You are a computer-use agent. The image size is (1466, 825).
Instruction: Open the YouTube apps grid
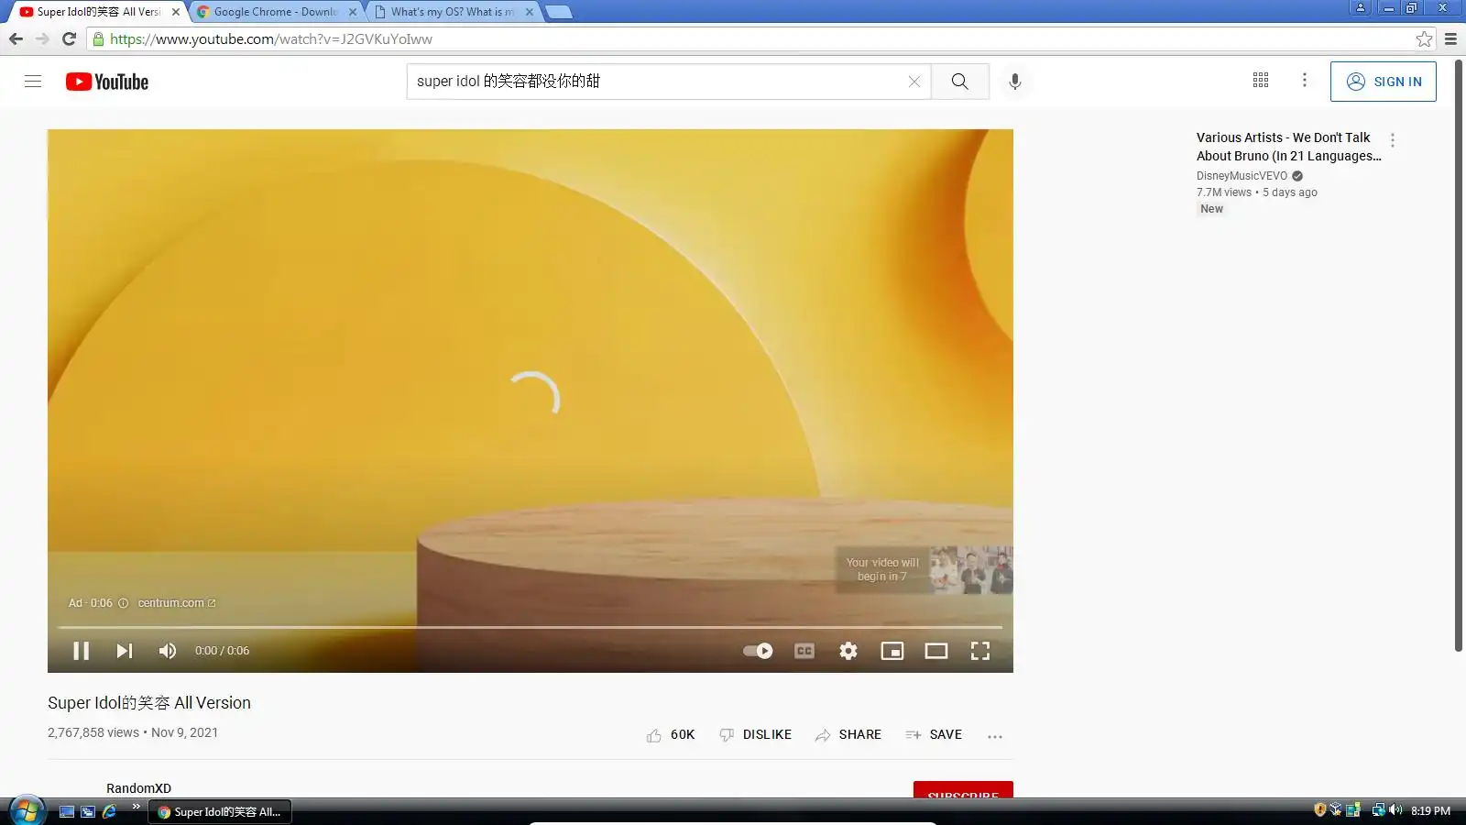1261,81
